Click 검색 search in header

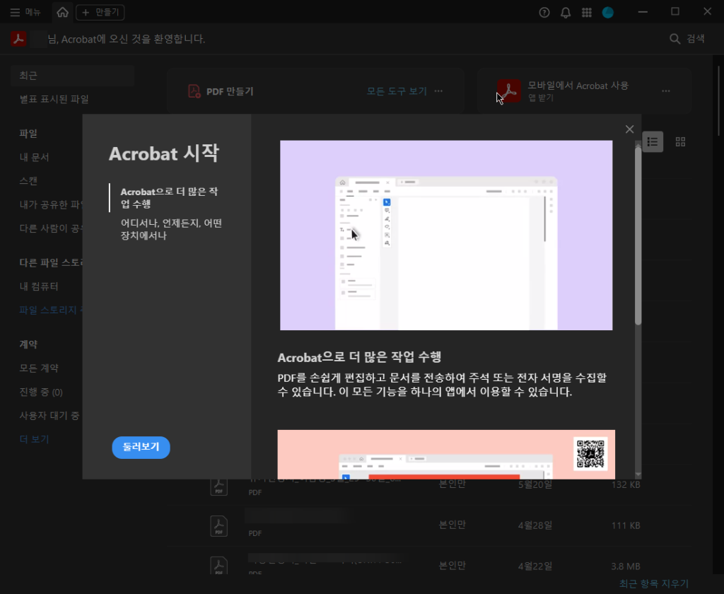coord(687,39)
